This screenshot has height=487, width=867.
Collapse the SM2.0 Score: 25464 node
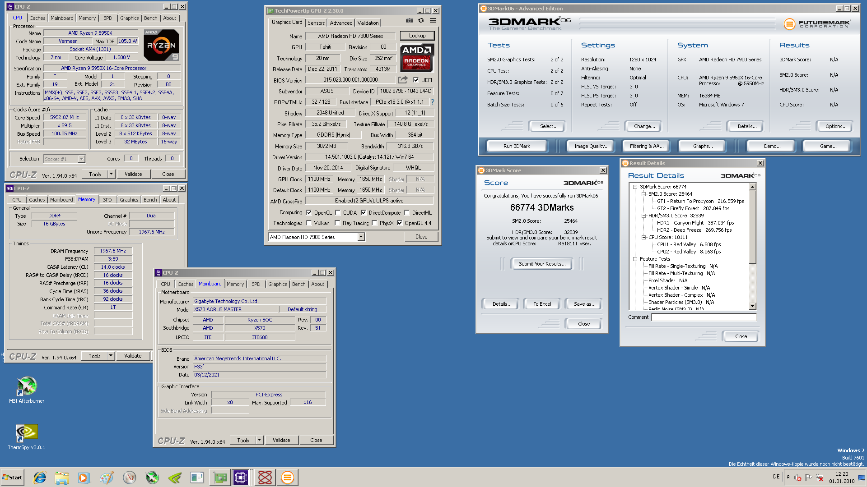(x=643, y=194)
